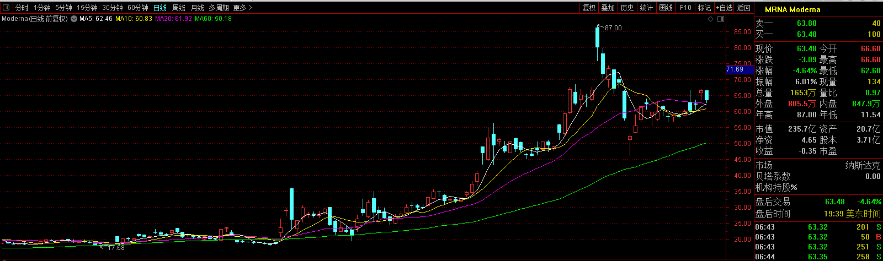Screen dimensions: 883x261
Task: Click the 年高 87.00 value
Action: coord(806,115)
